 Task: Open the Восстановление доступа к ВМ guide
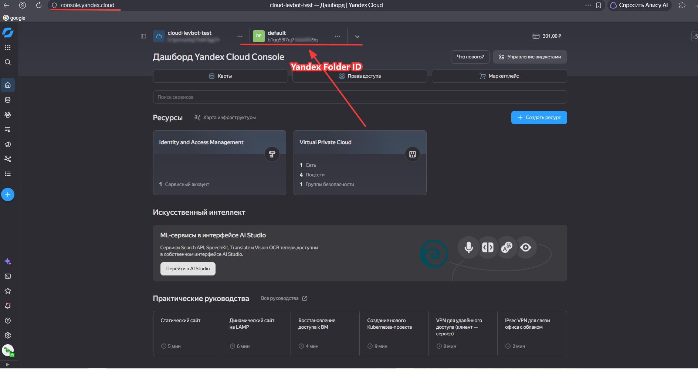325,334
